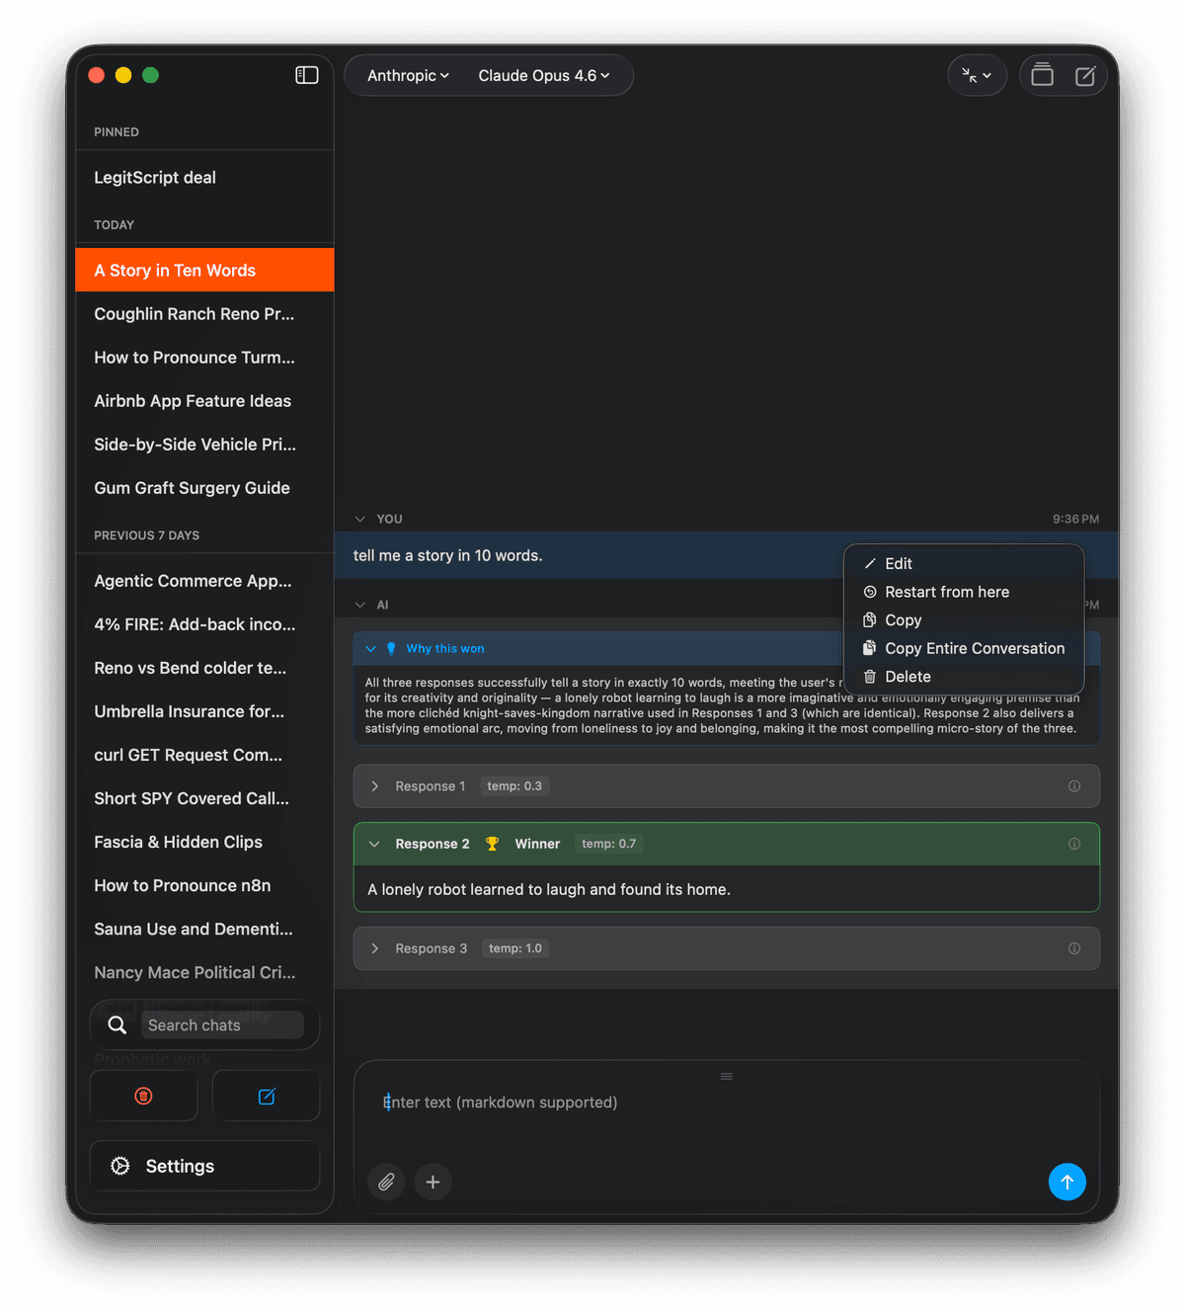The height and width of the screenshot is (1311, 1185).
Task: Delete chats using the red trash icon
Action: point(143,1096)
